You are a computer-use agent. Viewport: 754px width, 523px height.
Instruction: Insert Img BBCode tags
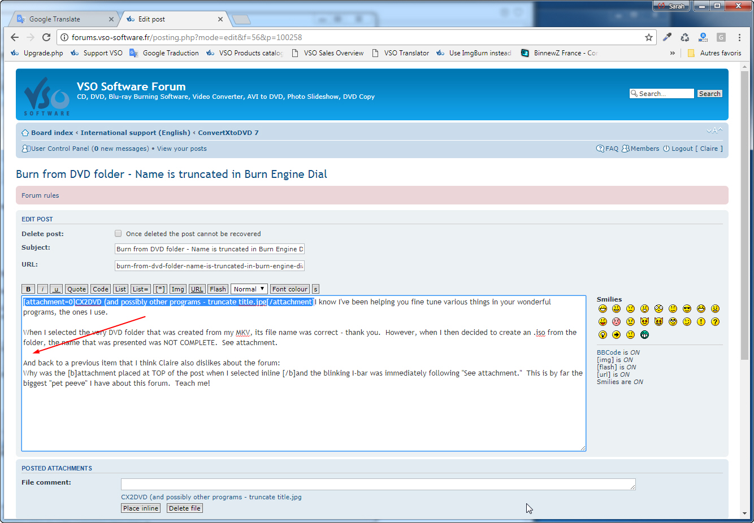[178, 289]
